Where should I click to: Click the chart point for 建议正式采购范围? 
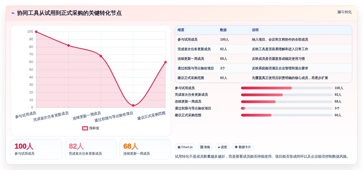pos(166,62)
